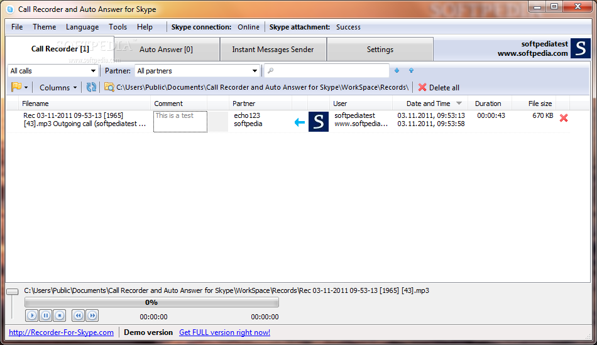This screenshot has height=345, width=597.
Task: Sort by Filename column header
Action: pyautogui.click(x=85, y=103)
